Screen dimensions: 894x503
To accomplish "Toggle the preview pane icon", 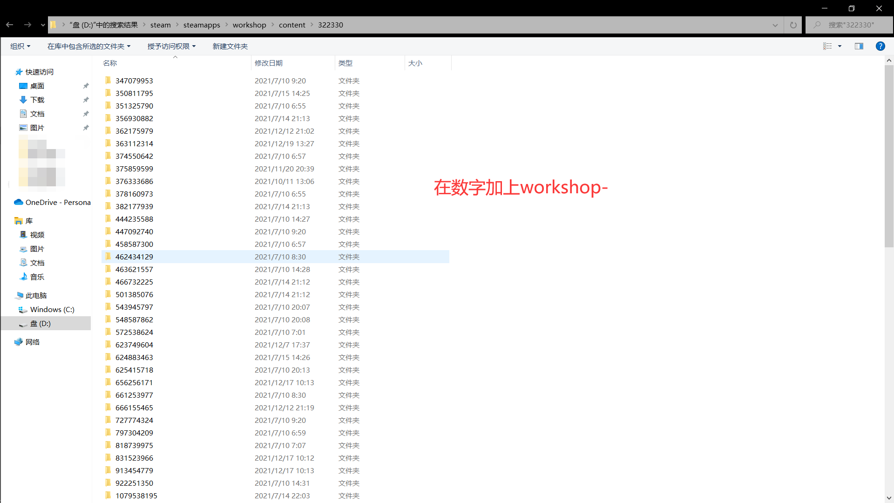I will [859, 46].
